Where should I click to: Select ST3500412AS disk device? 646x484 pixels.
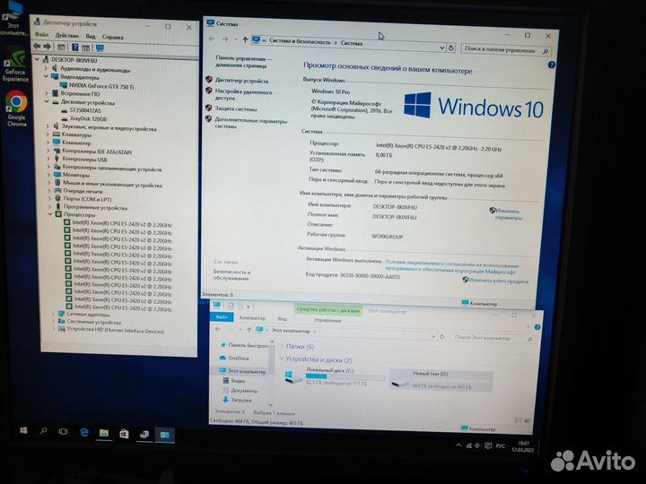(x=85, y=110)
